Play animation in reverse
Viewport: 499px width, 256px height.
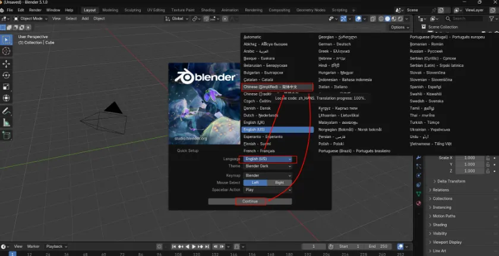(x=188, y=247)
